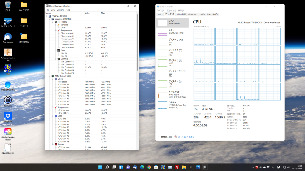Viewport: 305px width, 171px height.
Task: Collapse the AMD Ryzen 7 5800X node
Action: point(50,76)
